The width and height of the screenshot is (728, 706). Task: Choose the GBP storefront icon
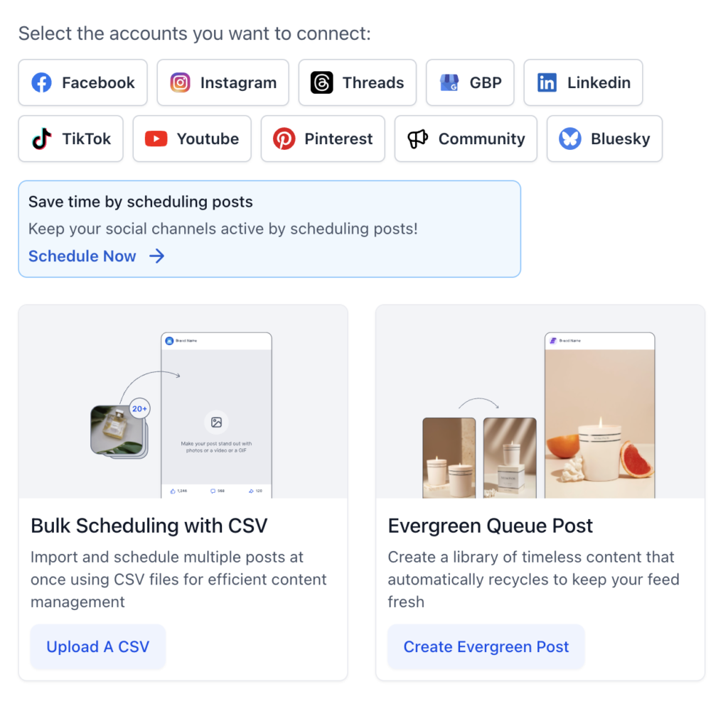[x=449, y=82]
